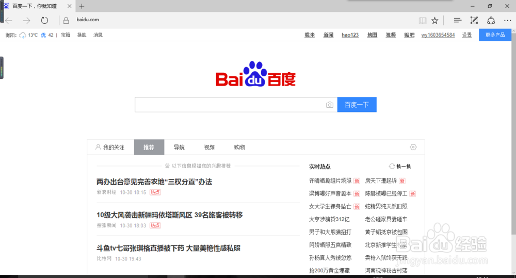Open reading view book icon
This screenshot has width=516, height=278.
(423, 21)
